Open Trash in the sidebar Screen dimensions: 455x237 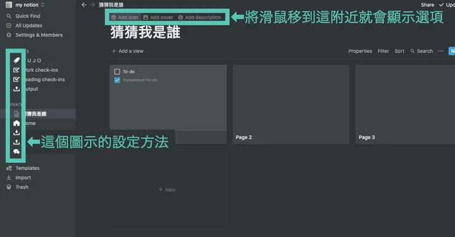[x=22, y=187]
